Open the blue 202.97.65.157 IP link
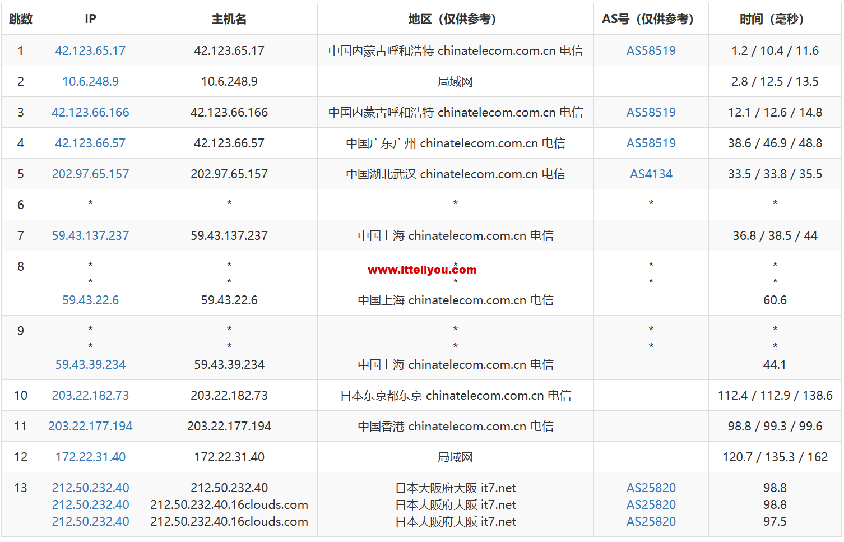This screenshot has height=542, width=844. [90, 174]
